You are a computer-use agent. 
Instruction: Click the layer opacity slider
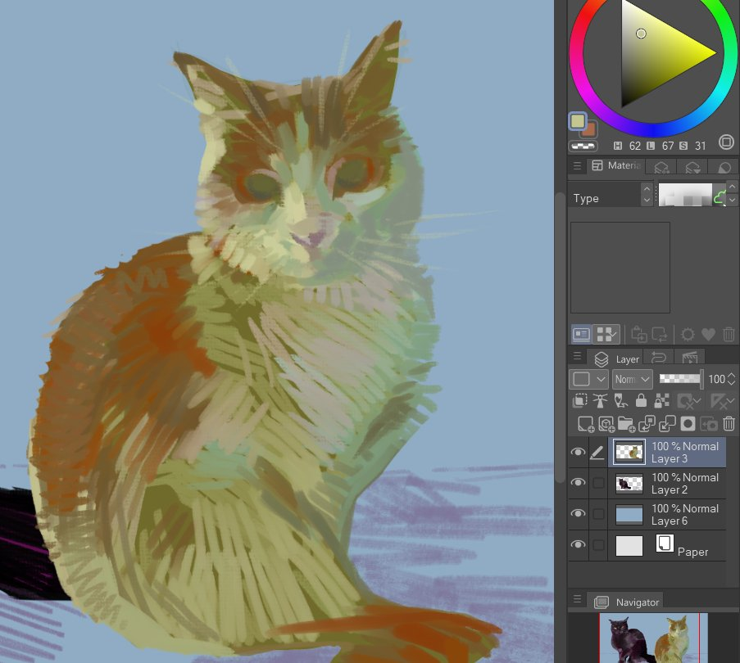[680, 379]
